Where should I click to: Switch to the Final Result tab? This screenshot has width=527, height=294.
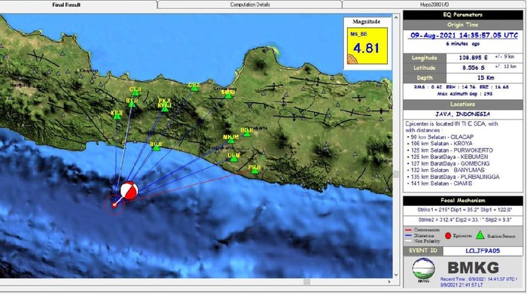(66, 5)
